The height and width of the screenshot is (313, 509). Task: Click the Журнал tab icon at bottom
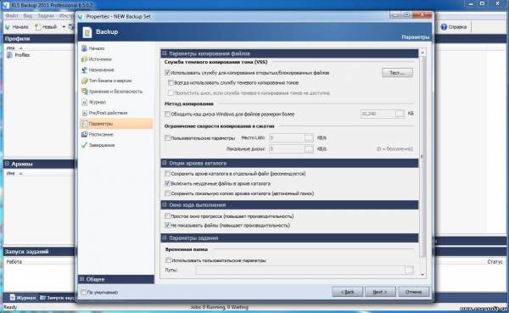click(x=13, y=297)
